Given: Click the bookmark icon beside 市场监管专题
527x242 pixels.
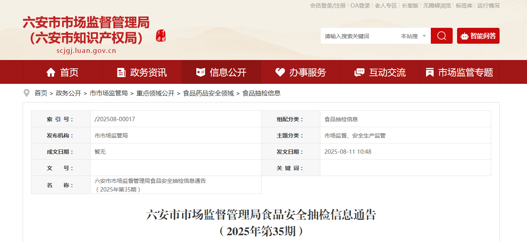Looking at the screenshot, I should (x=430, y=72).
